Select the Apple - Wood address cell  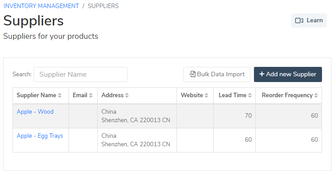point(137,116)
